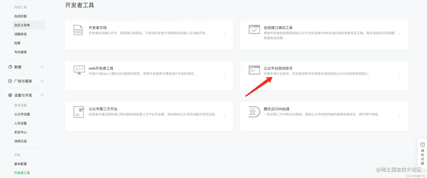This screenshot has height=178, width=427.
Task: Click the 公众号第三方平台 share document icon
Action: pos(79,112)
